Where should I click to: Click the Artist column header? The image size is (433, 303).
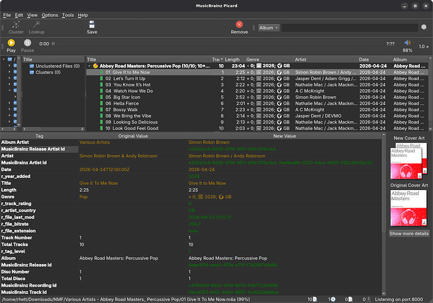pyautogui.click(x=326, y=60)
